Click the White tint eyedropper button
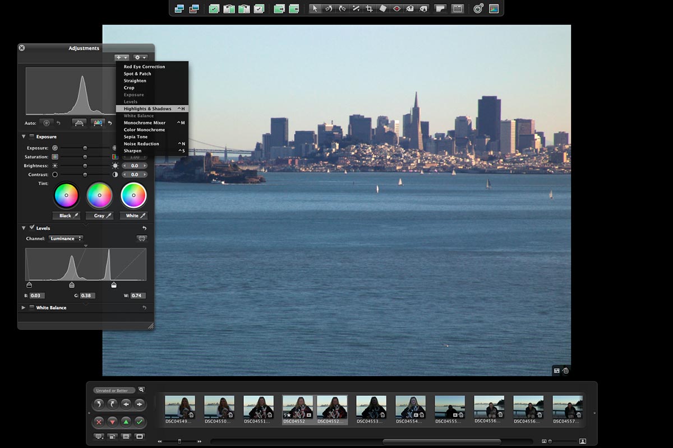Image resolution: width=673 pixels, height=448 pixels. (x=133, y=216)
